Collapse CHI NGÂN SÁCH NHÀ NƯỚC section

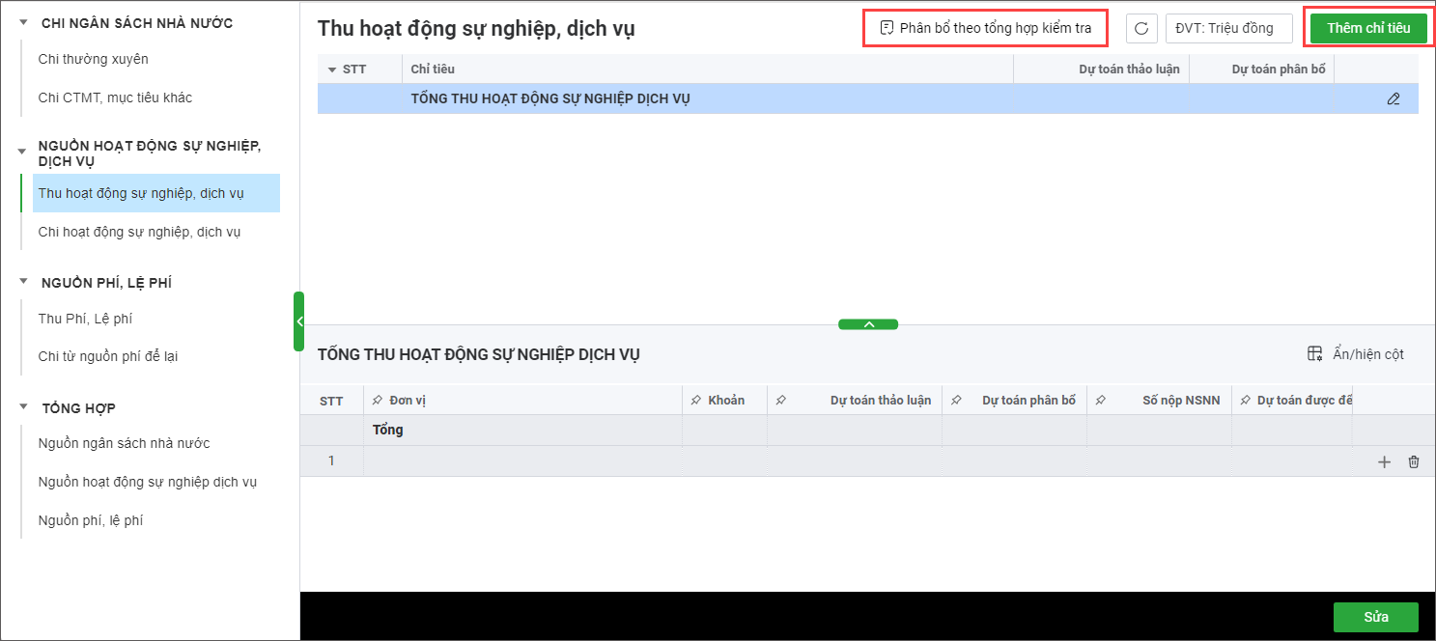[x=23, y=23]
